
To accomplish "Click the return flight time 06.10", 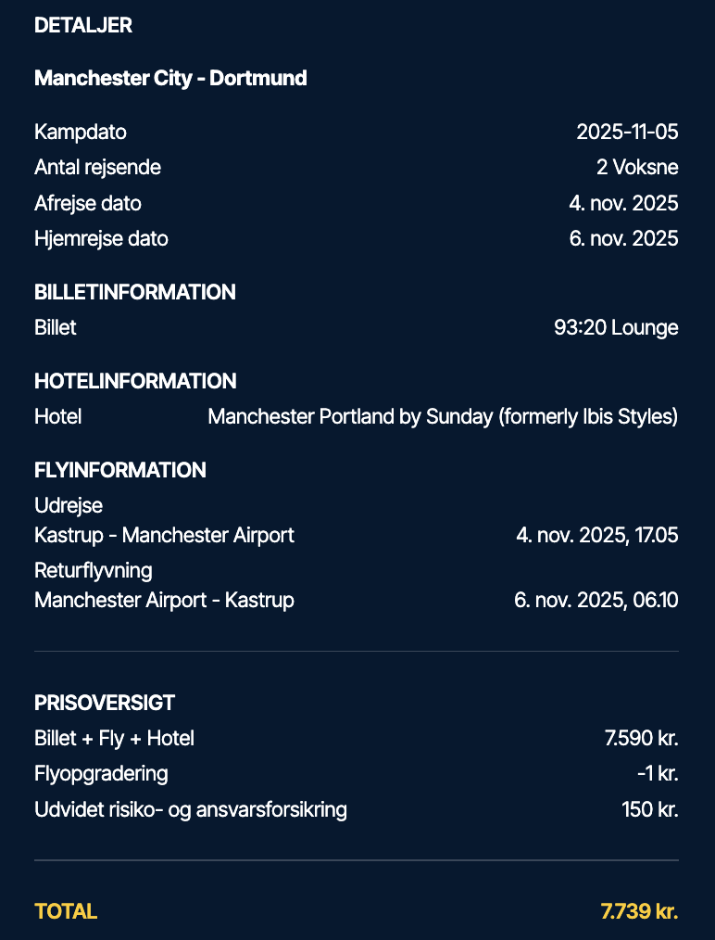I will (656, 600).
